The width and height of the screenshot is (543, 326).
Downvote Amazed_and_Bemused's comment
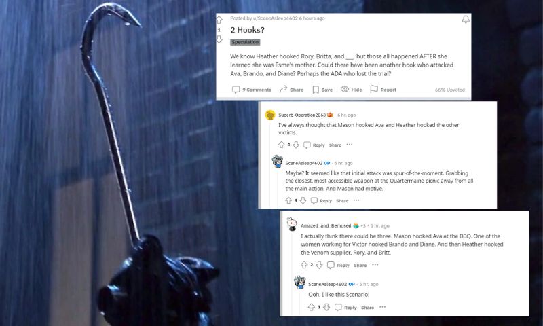pos(319,265)
